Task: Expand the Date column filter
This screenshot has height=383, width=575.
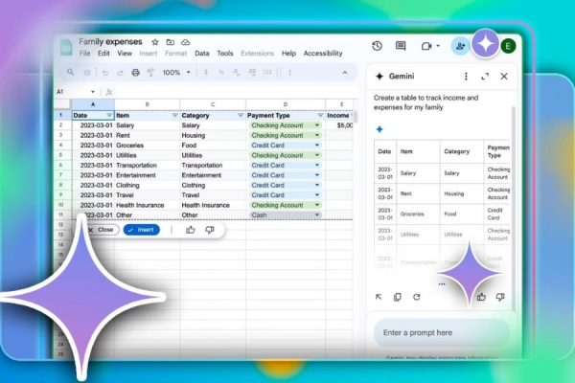Action: [x=106, y=115]
